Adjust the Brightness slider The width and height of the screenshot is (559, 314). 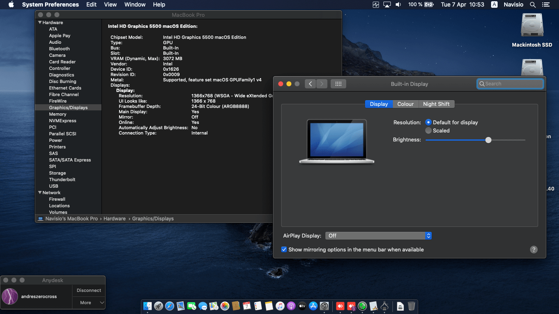(476, 140)
